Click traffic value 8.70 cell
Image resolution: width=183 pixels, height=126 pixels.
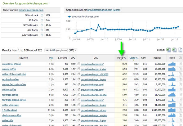[121, 64]
